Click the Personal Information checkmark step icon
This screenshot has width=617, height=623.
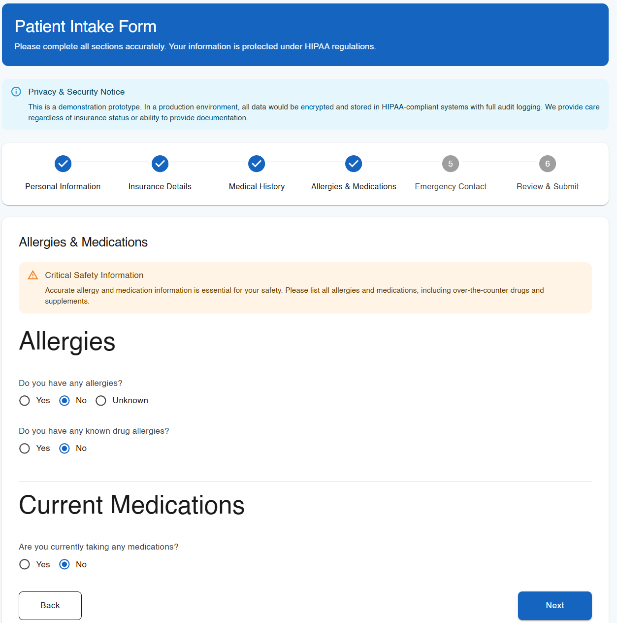(x=63, y=164)
